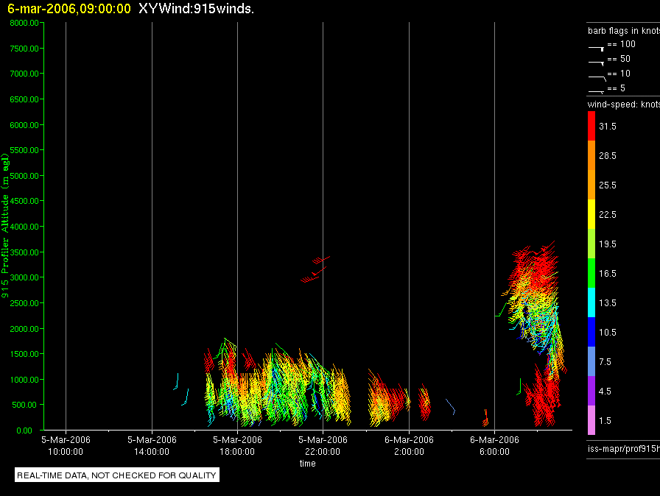Viewport: 660px width, 496px height.
Task: Click the 2000.00 altitude tick label
Action: pyautogui.click(x=24, y=329)
